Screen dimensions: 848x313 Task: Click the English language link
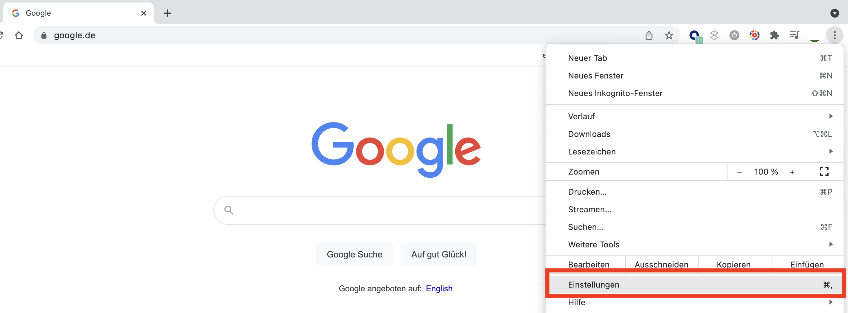pyautogui.click(x=439, y=289)
